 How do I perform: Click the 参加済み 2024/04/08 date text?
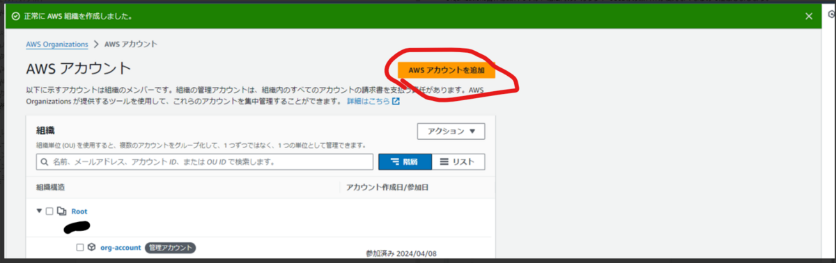401,253
